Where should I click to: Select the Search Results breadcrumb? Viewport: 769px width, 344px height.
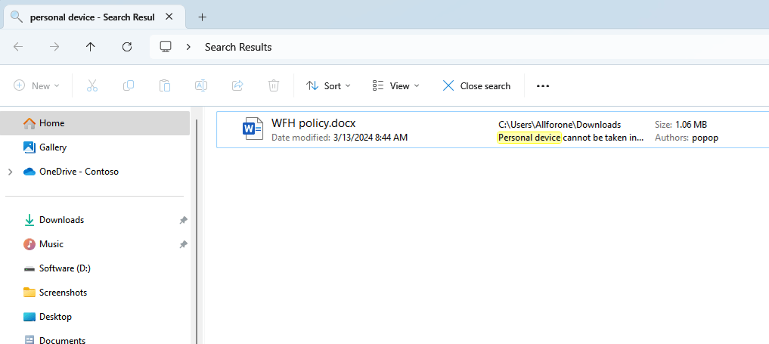pos(238,47)
